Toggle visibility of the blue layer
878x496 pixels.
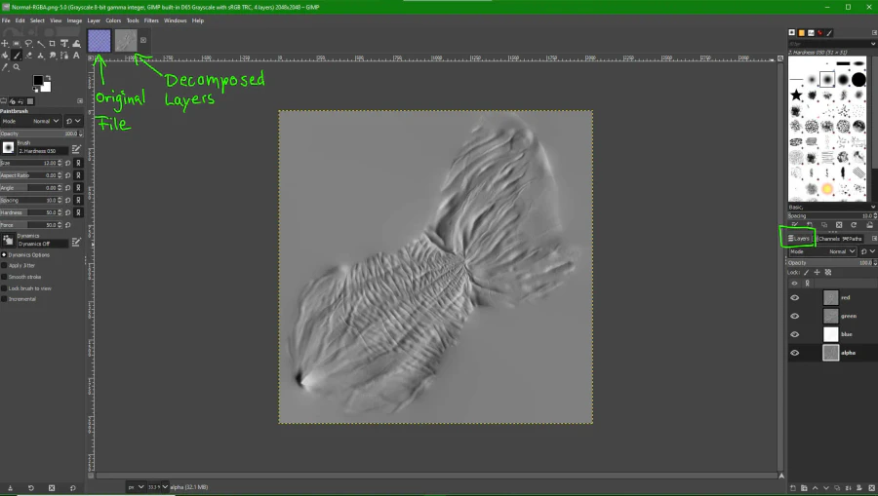tap(795, 334)
